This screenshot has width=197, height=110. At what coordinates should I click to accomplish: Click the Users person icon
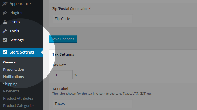(x=5, y=22)
